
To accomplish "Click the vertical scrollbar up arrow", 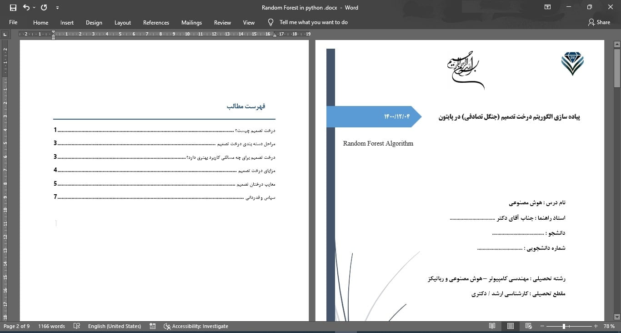I will coord(617,44).
